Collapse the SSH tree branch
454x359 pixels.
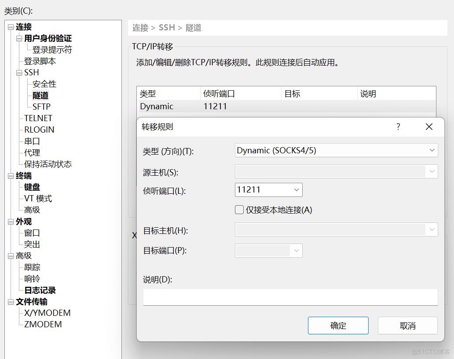point(18,72)
